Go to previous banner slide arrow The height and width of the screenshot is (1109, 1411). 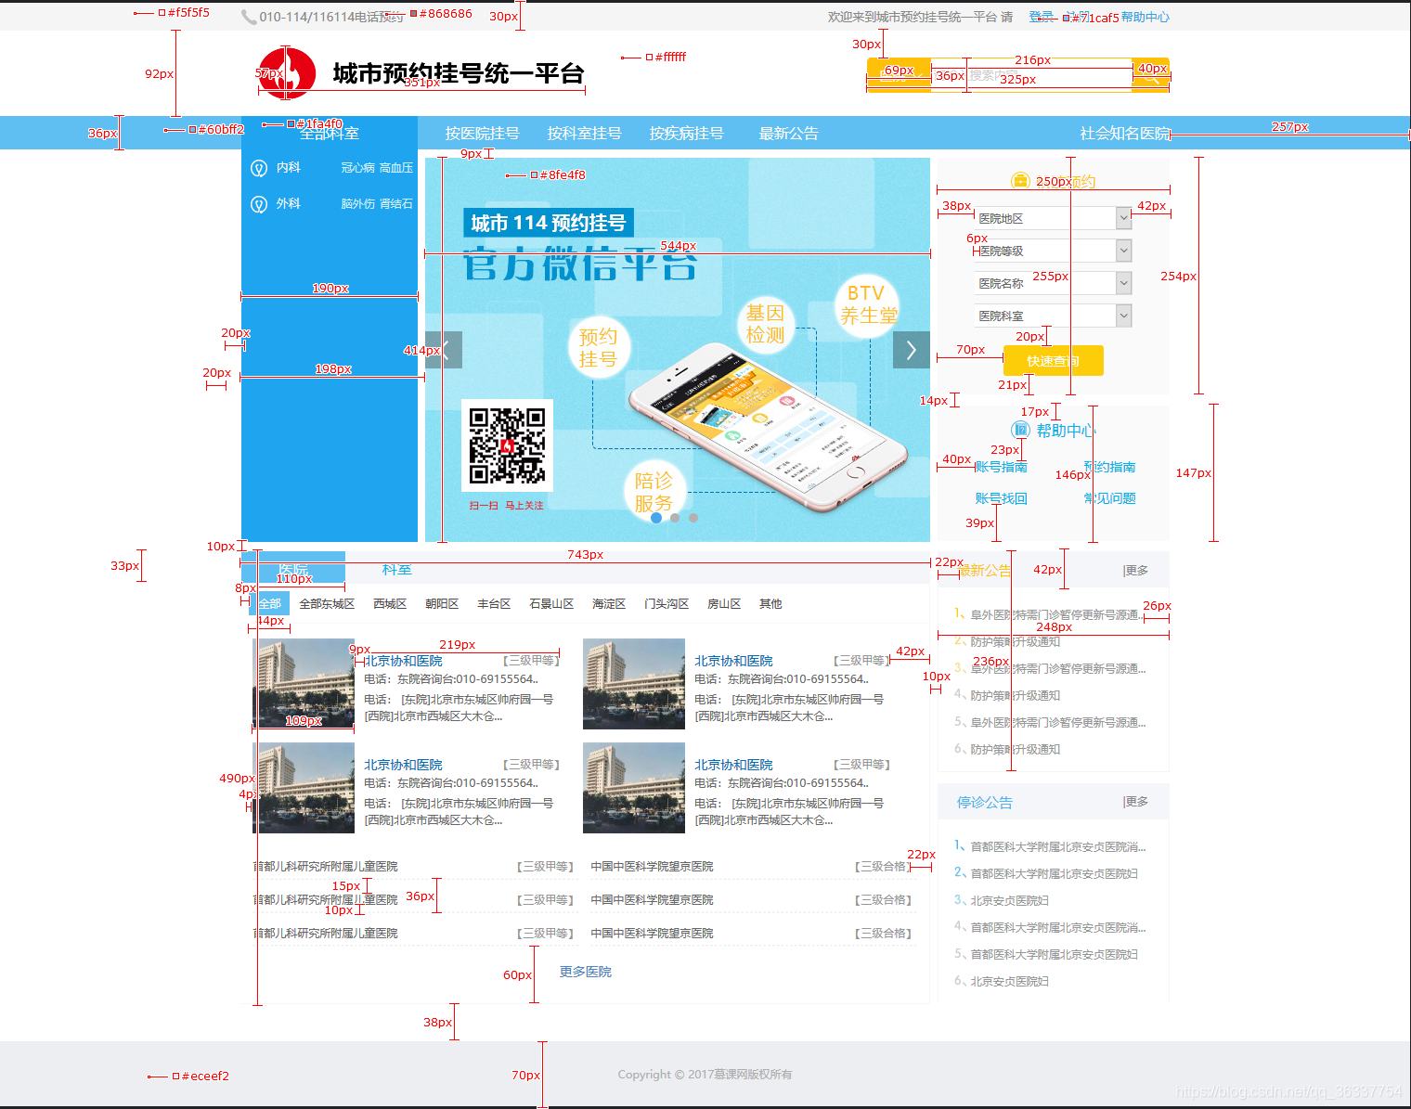point(444,350)
